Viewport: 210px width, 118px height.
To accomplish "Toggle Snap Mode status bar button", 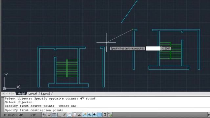I will [x=49, y=115].
